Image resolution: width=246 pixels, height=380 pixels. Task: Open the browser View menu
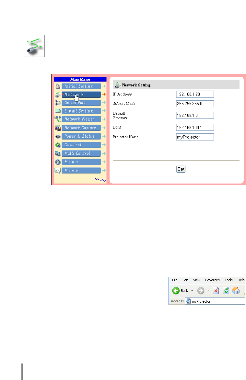[x=197, y=280]
